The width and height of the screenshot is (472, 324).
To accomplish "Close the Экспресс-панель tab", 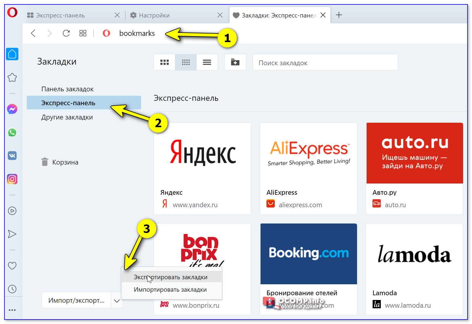I will (117, 15).
